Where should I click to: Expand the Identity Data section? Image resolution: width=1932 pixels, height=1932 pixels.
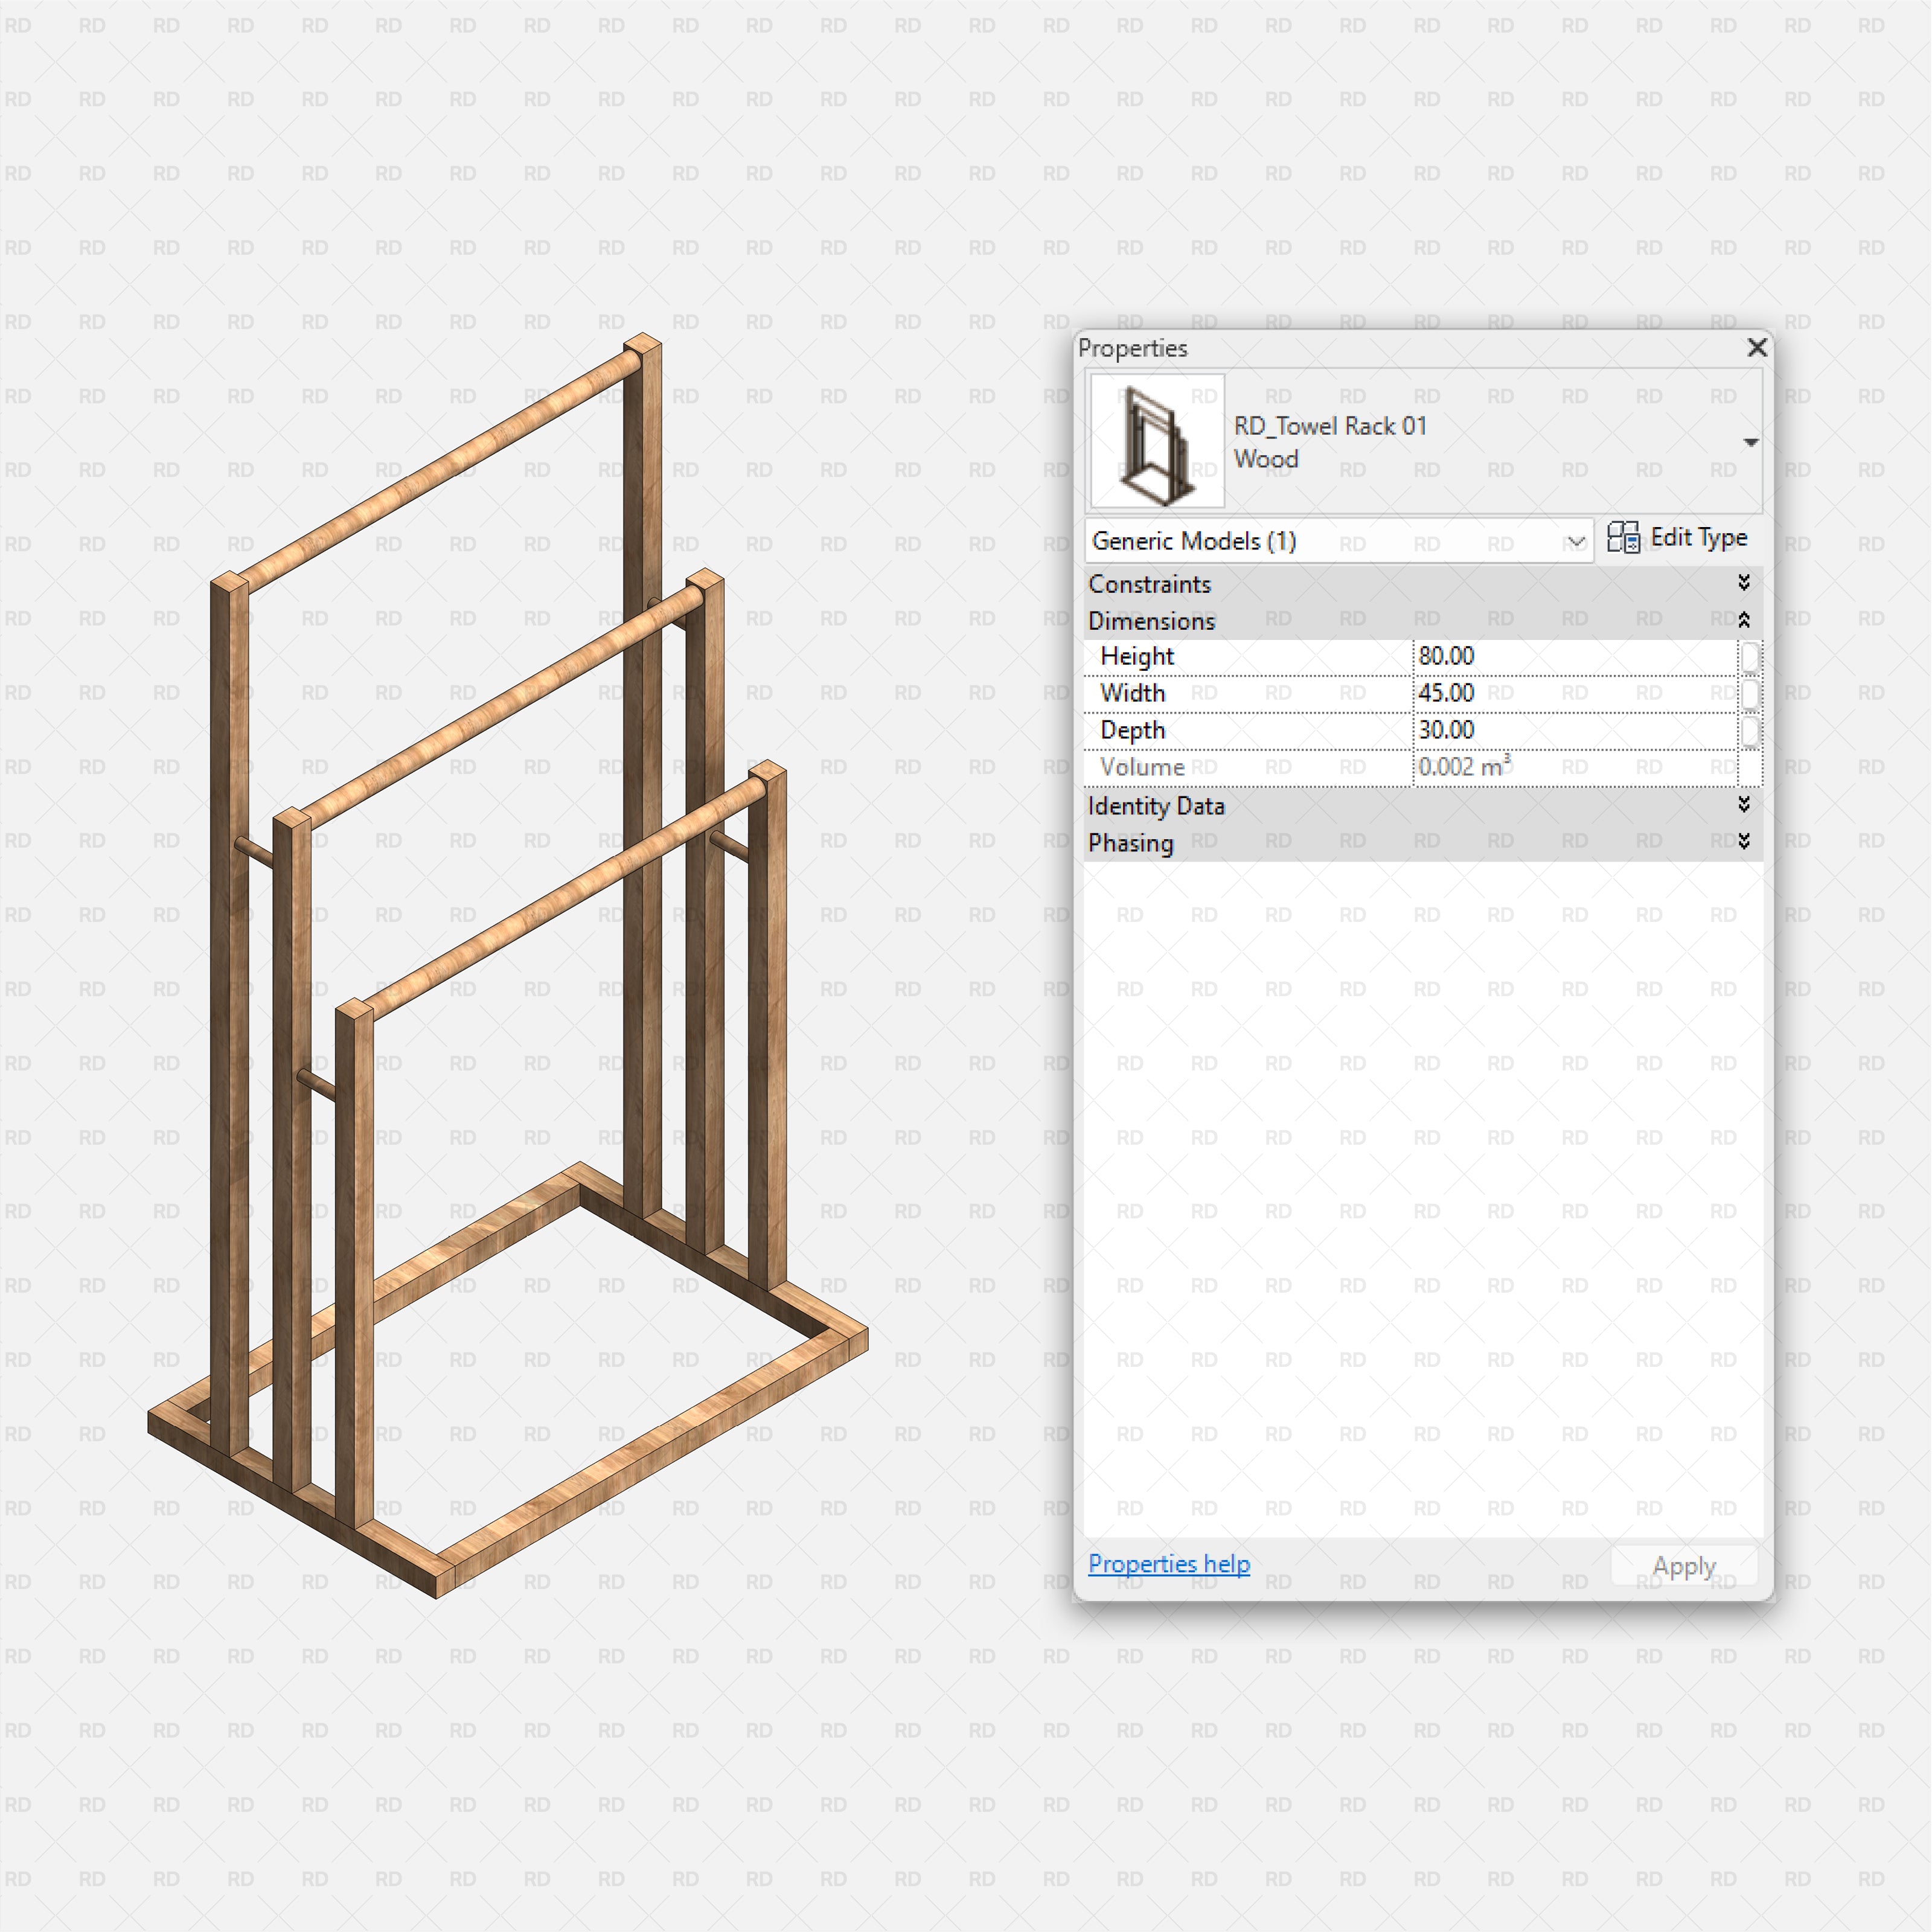(1744, 805)
